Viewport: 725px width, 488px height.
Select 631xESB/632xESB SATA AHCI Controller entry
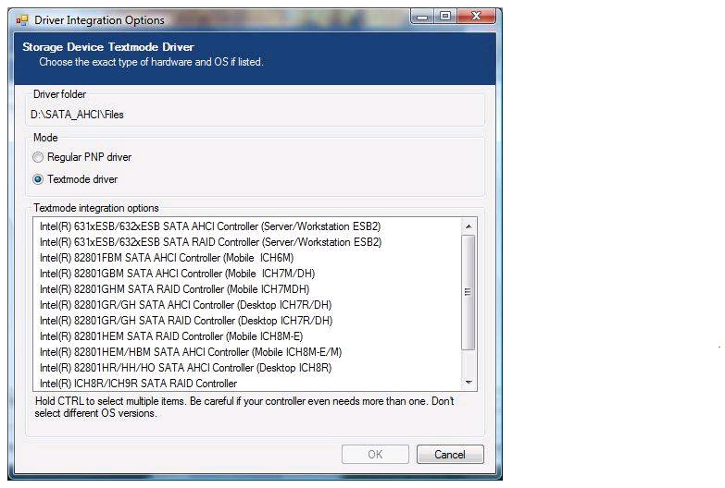click(x=210, y=226)
